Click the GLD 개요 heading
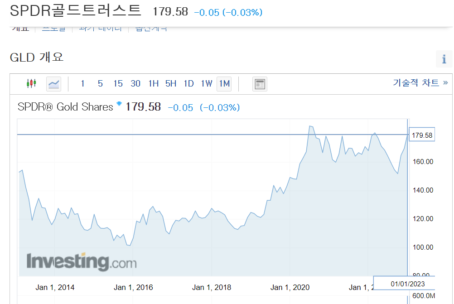The height and width of the screenshot is (304, 454). [x=37, y=58]
